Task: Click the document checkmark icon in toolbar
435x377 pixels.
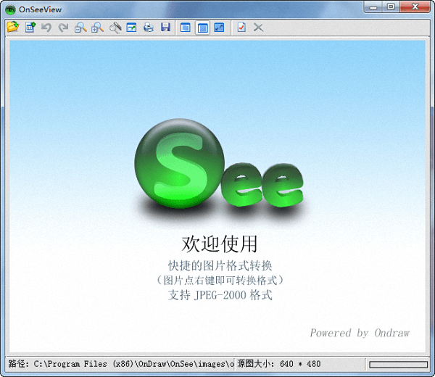Action: [241, 28]
